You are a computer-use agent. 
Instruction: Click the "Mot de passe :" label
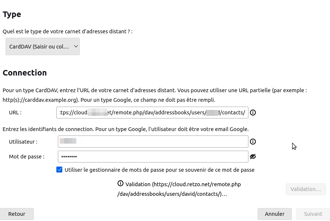(26, 157)
